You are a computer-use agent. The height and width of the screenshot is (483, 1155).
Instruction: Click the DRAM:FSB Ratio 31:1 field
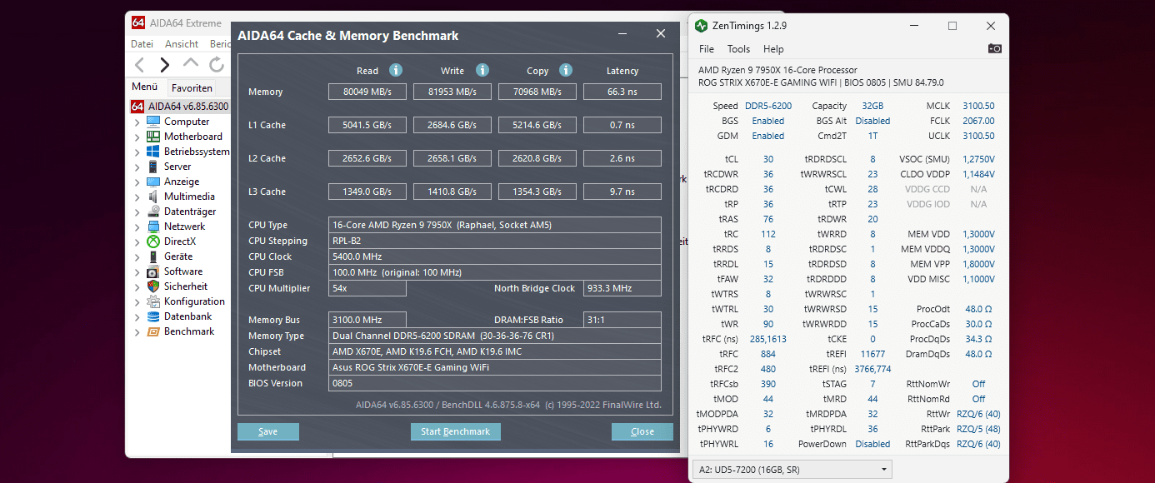point(622,320)
